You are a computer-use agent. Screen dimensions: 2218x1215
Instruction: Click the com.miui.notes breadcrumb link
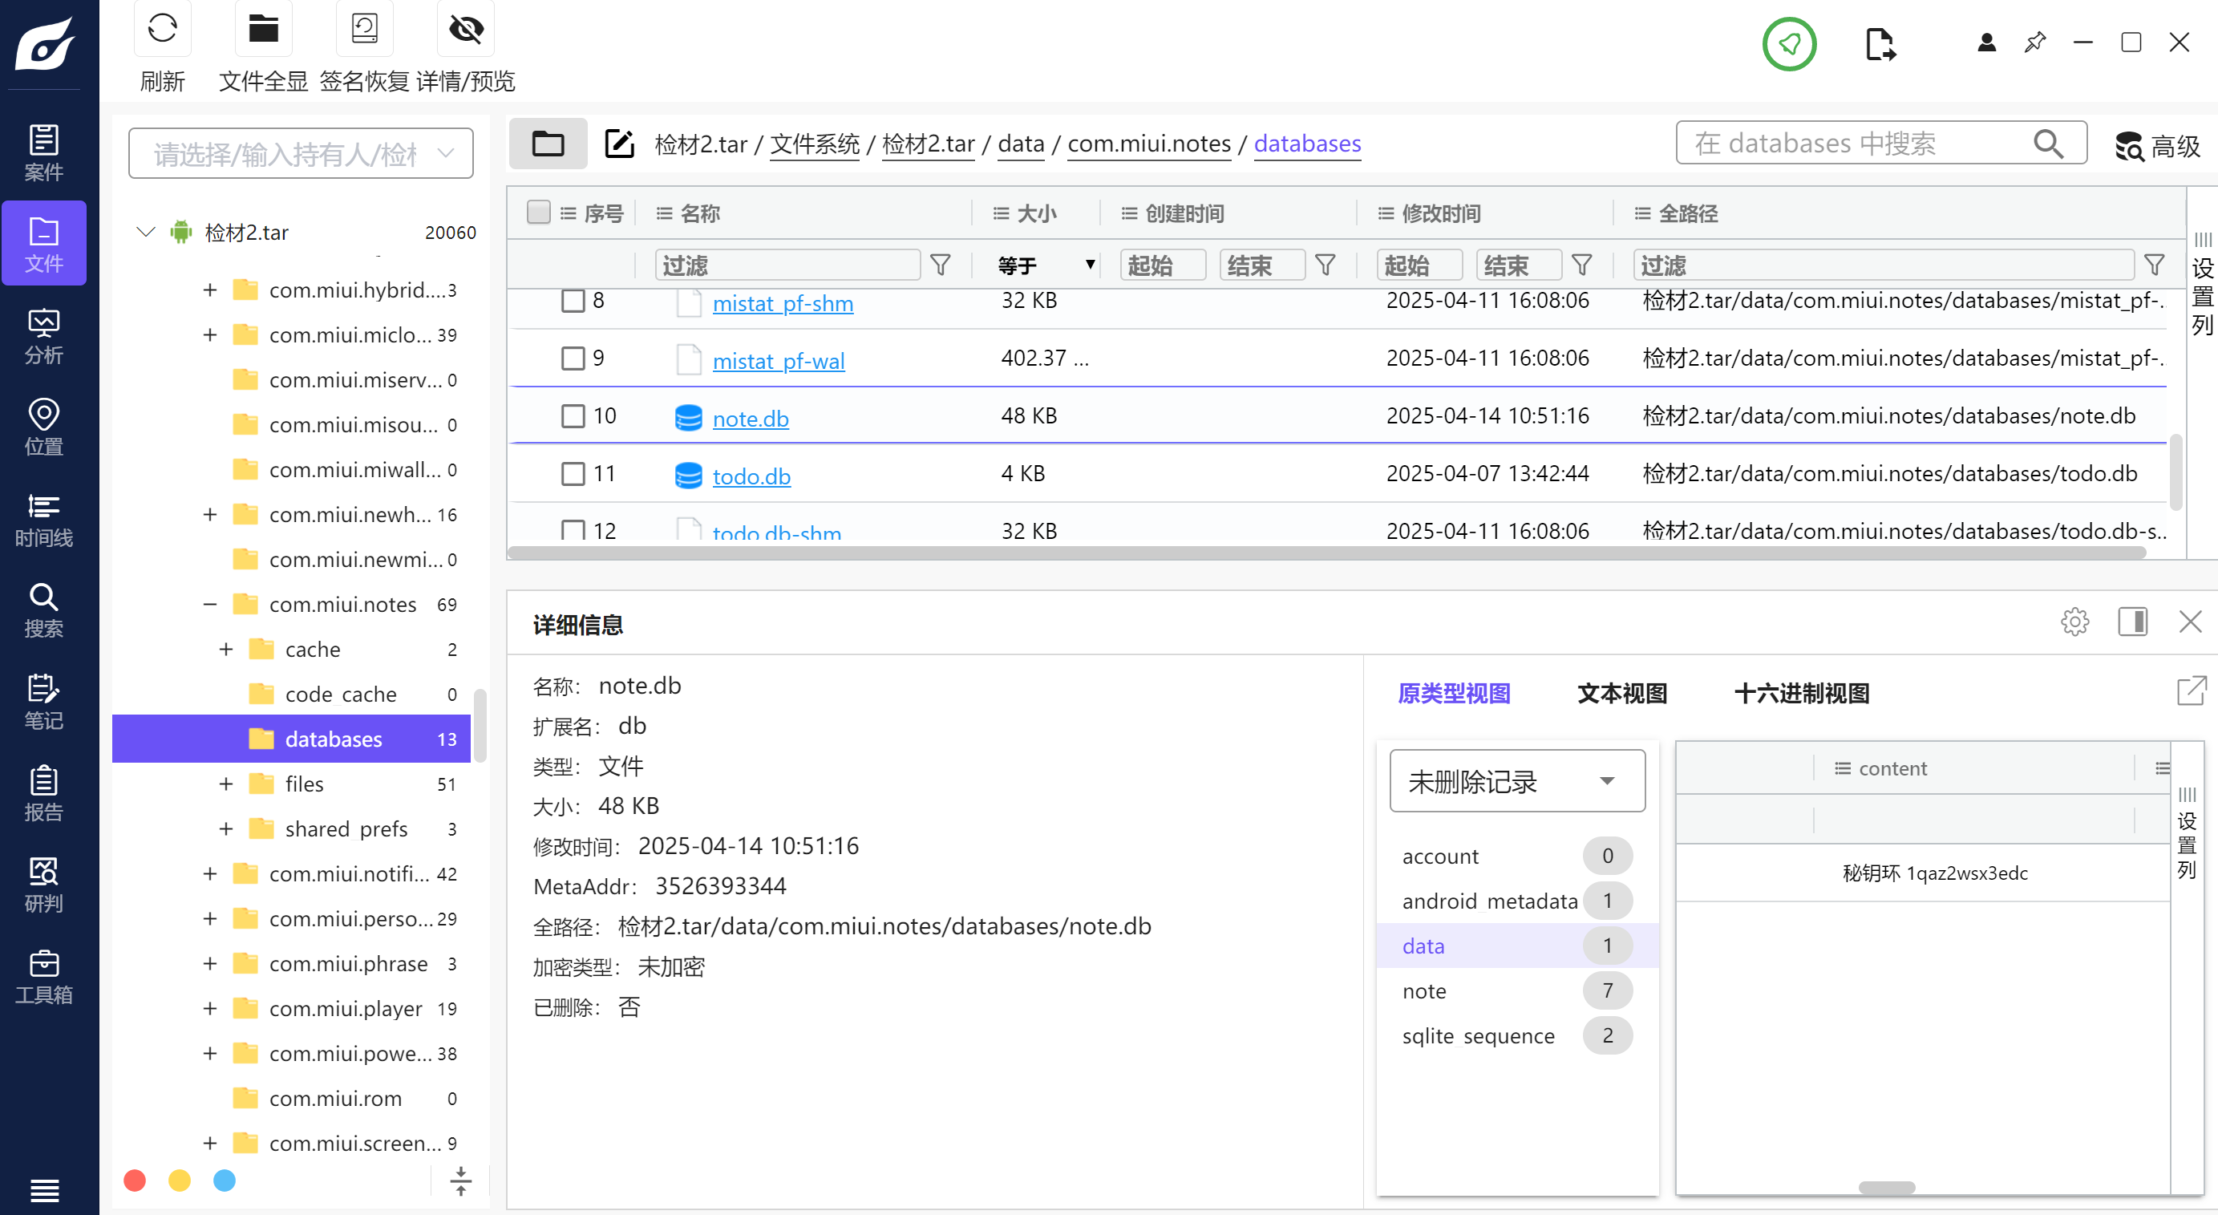1148,143
